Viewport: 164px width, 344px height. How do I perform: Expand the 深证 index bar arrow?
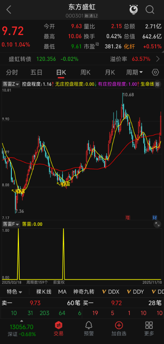click(x=22, y=320)
